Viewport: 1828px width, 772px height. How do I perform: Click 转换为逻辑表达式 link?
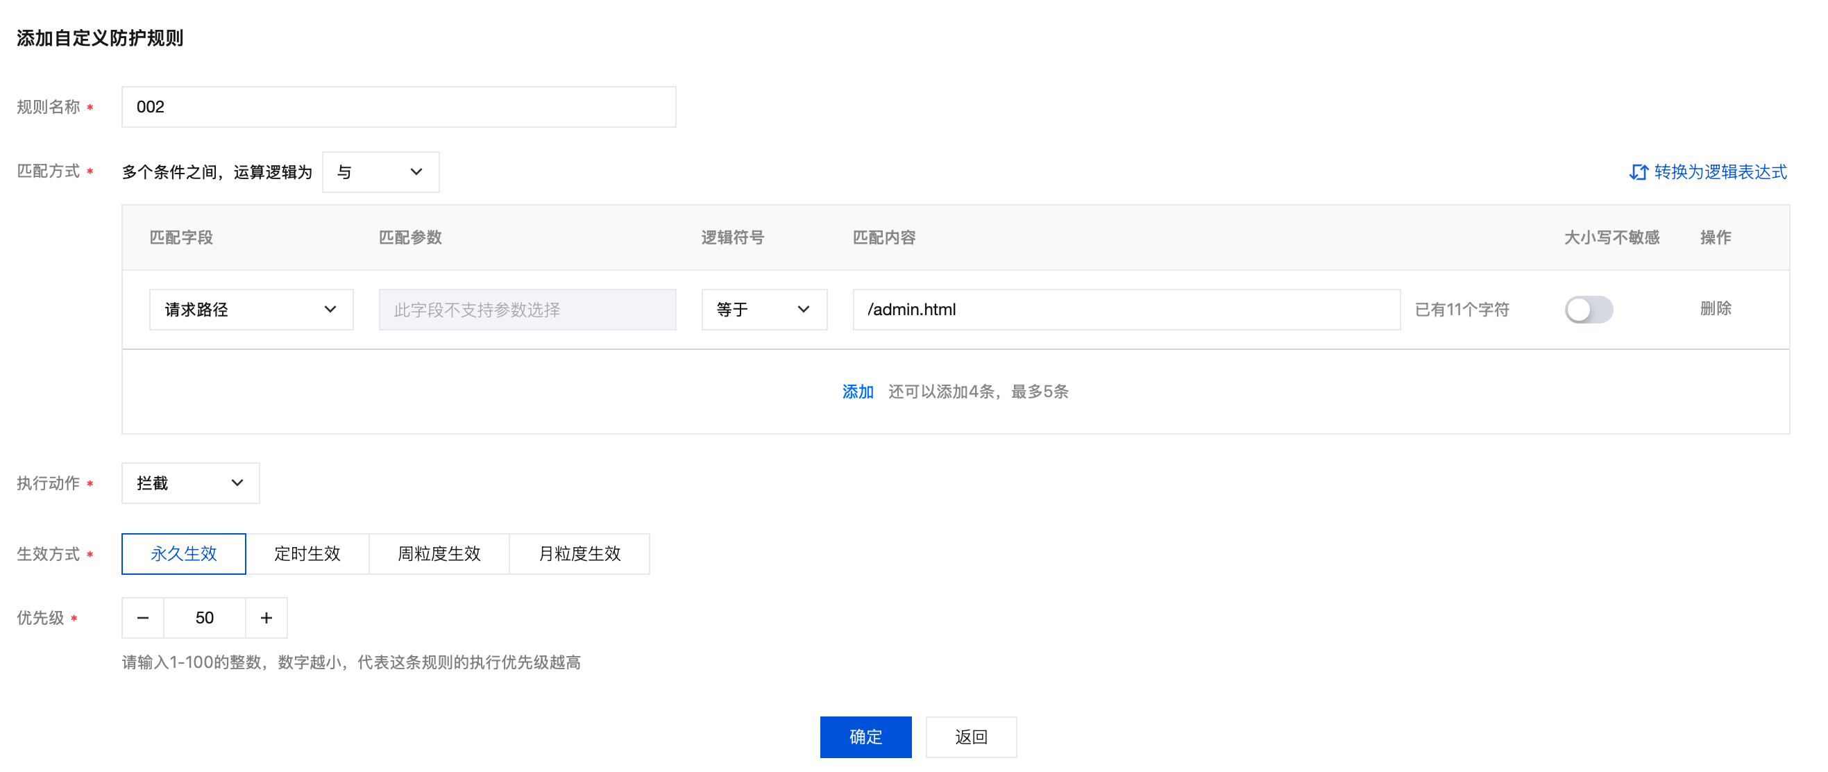[x=1720, y=172]
